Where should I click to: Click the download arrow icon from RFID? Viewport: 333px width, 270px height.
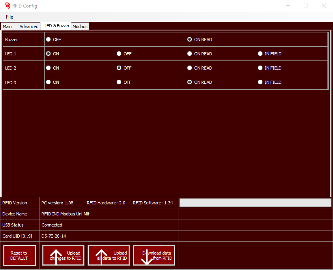pyautogui.click(x=147, y=258)
